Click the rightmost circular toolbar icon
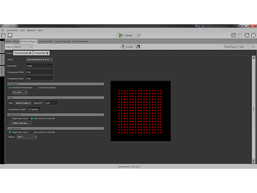 [x=253, y=36]
